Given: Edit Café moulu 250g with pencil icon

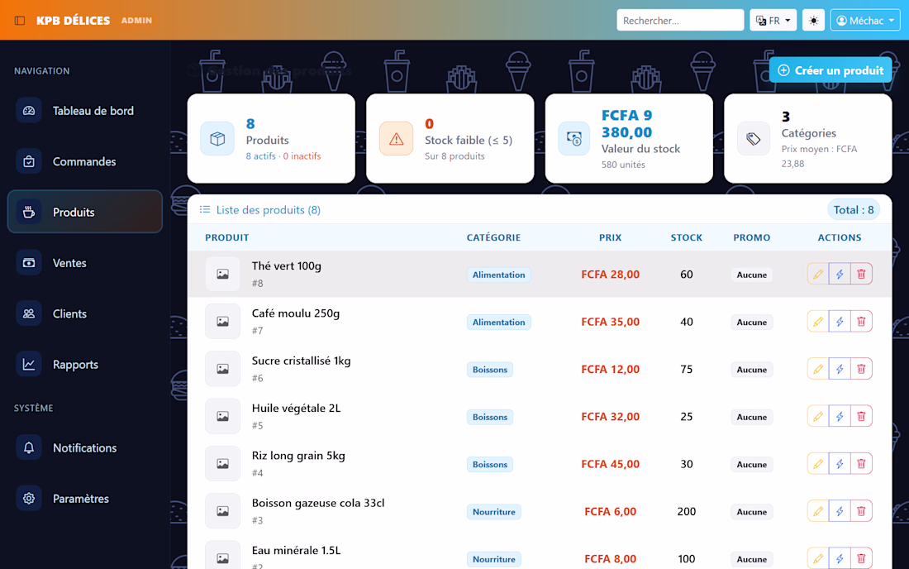Looking at the screenshot, I should (817, 322).
